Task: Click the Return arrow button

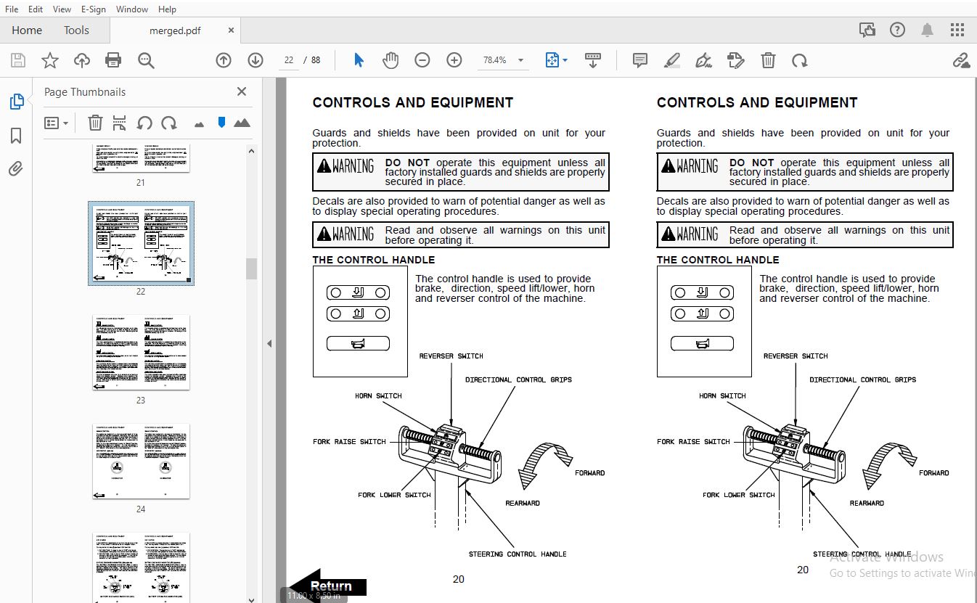Action: pos(329,585)
